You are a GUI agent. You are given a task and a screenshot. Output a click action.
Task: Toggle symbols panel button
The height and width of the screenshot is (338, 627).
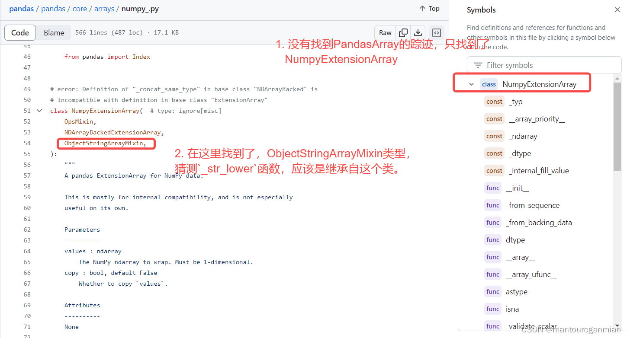437,33
